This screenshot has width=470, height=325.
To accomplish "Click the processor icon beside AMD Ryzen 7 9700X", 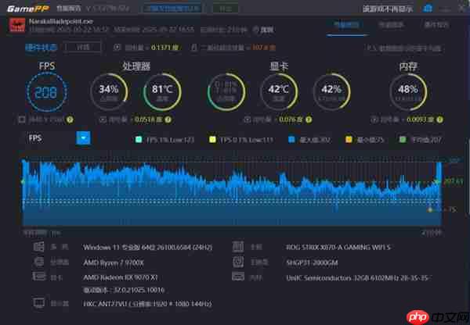I will click(38, 262).
